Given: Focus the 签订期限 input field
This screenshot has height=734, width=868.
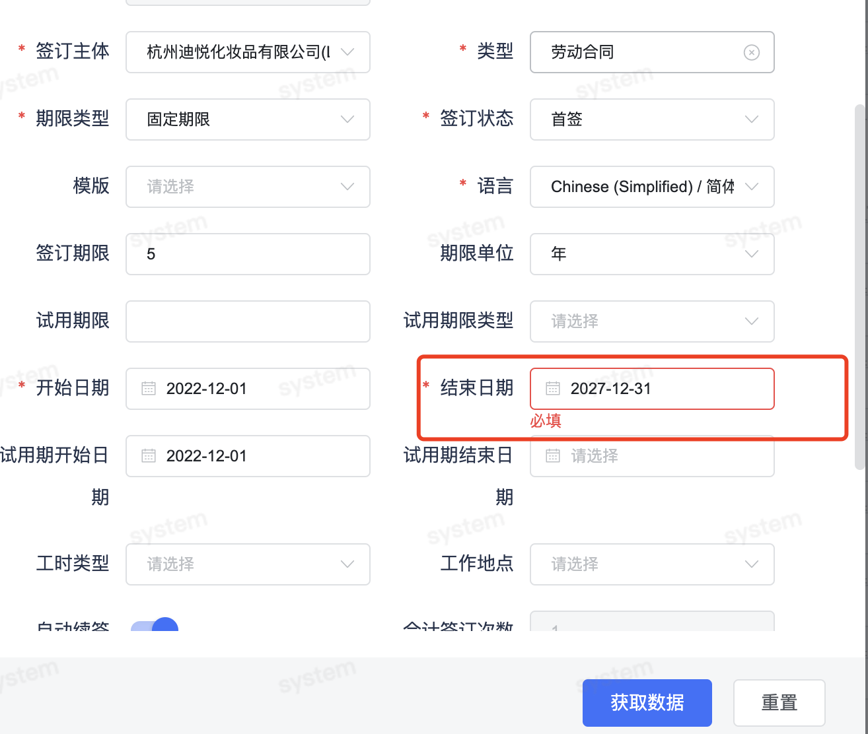Looking at the screenshot, I should pos(248,254).
